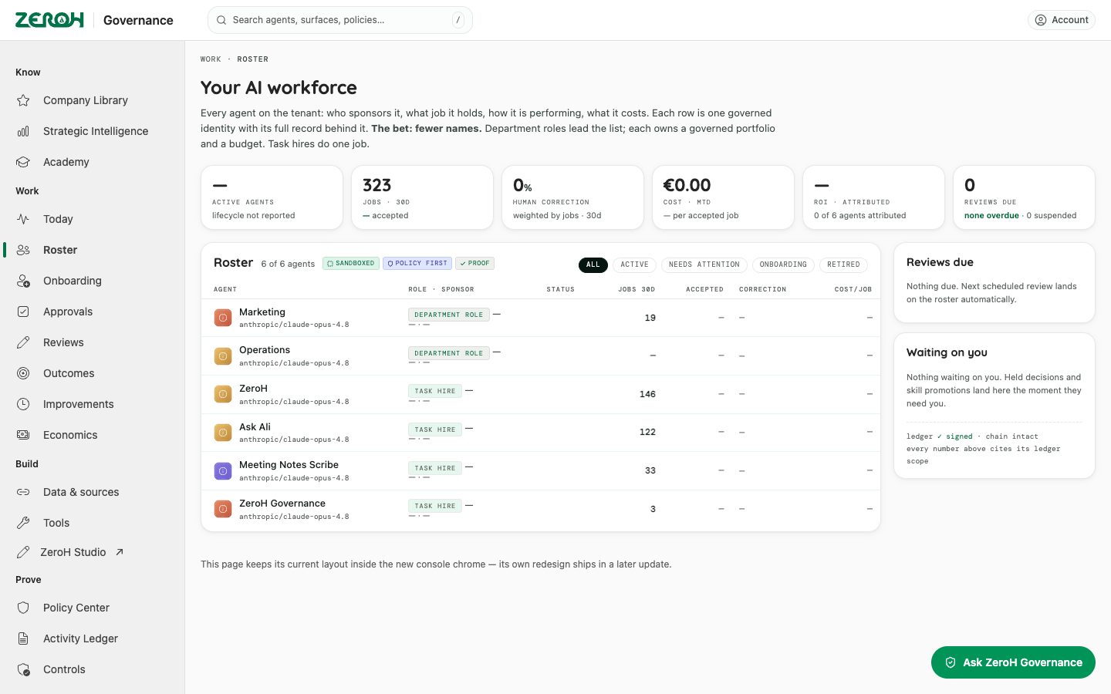Screen dimensions: 1111x694
Task: Open Economics in the sidebar
Action: (x=93, y=435)
